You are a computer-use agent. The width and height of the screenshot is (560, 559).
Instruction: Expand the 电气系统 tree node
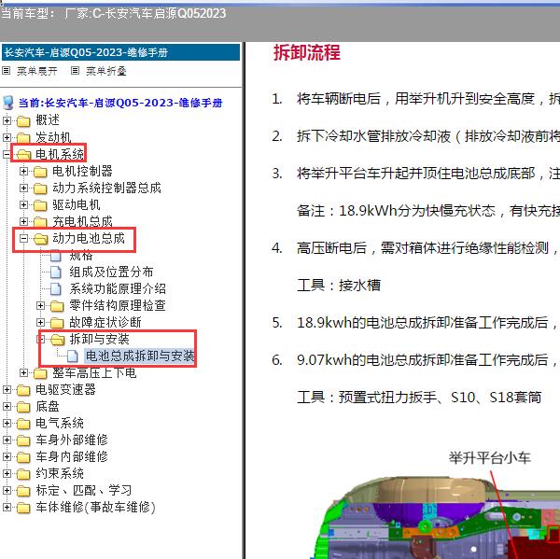pyautogui.click(x=7, y=424)
